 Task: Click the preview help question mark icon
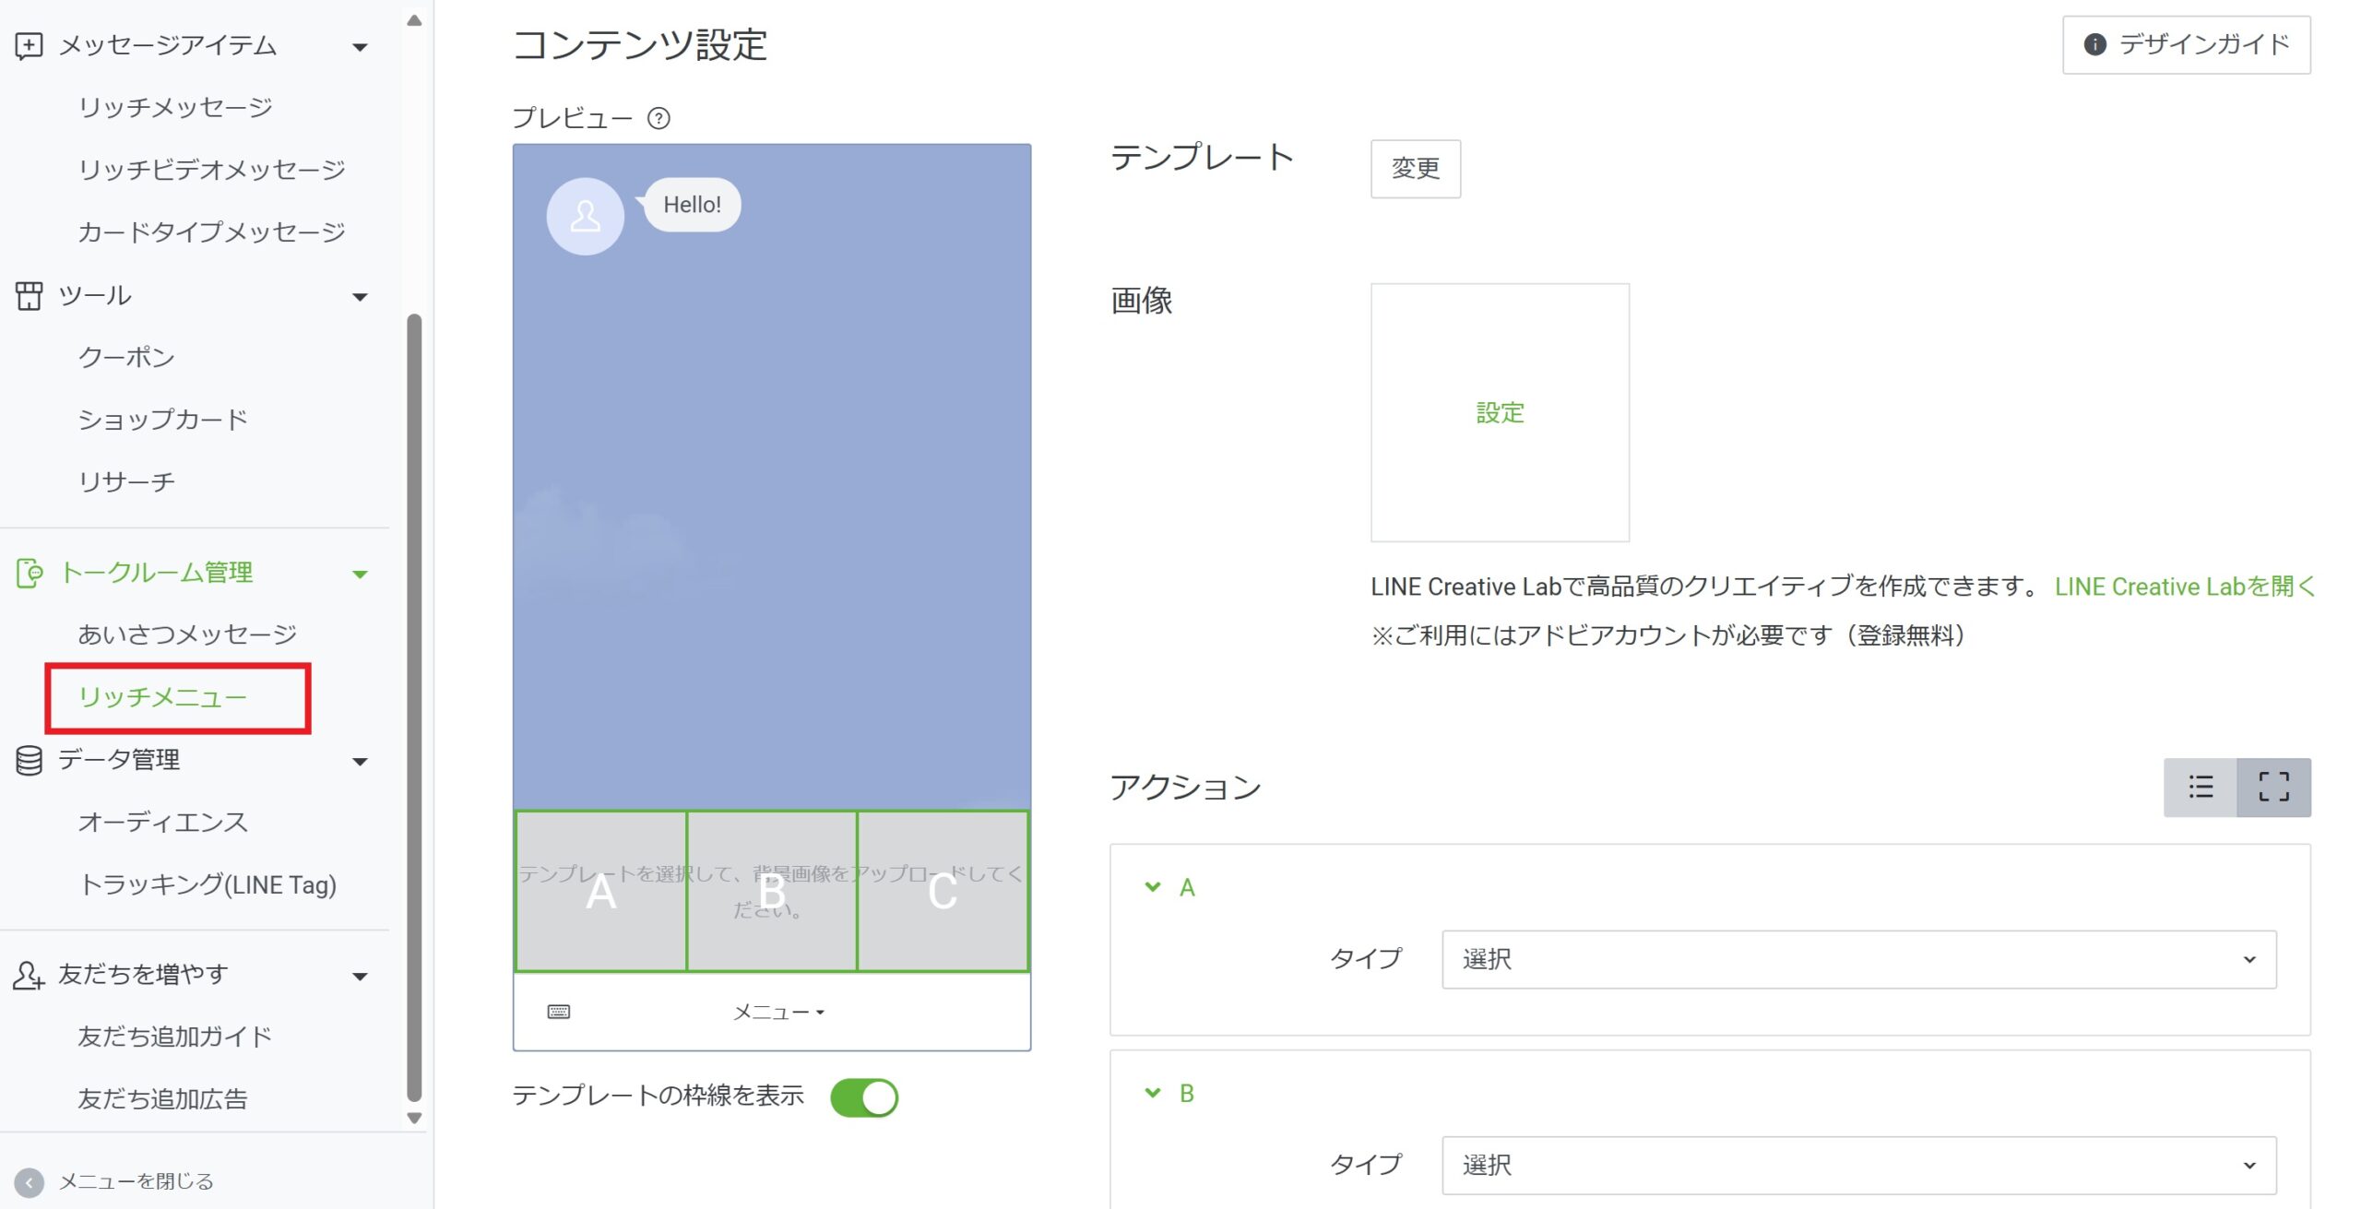[x=658, y=118]
